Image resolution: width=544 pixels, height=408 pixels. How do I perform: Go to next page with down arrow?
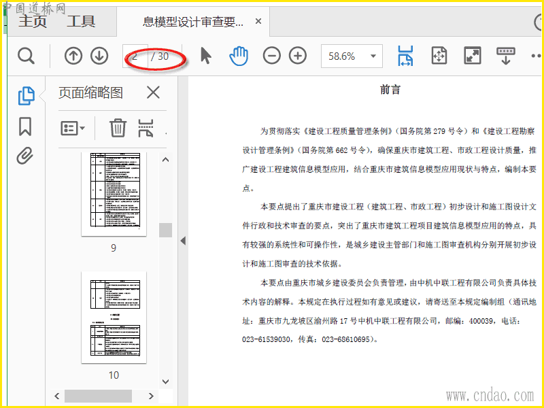tap(99, 56)
